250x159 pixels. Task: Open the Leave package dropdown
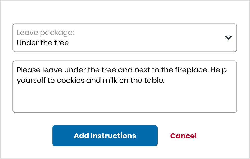pos(124,38)
